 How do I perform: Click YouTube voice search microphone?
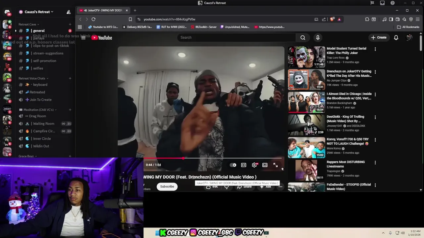point(318,37)
